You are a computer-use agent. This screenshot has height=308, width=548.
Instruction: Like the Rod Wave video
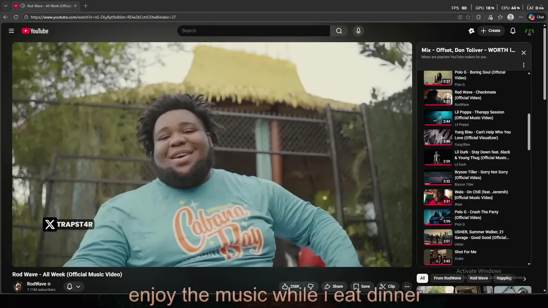click(x=291, y=287)
